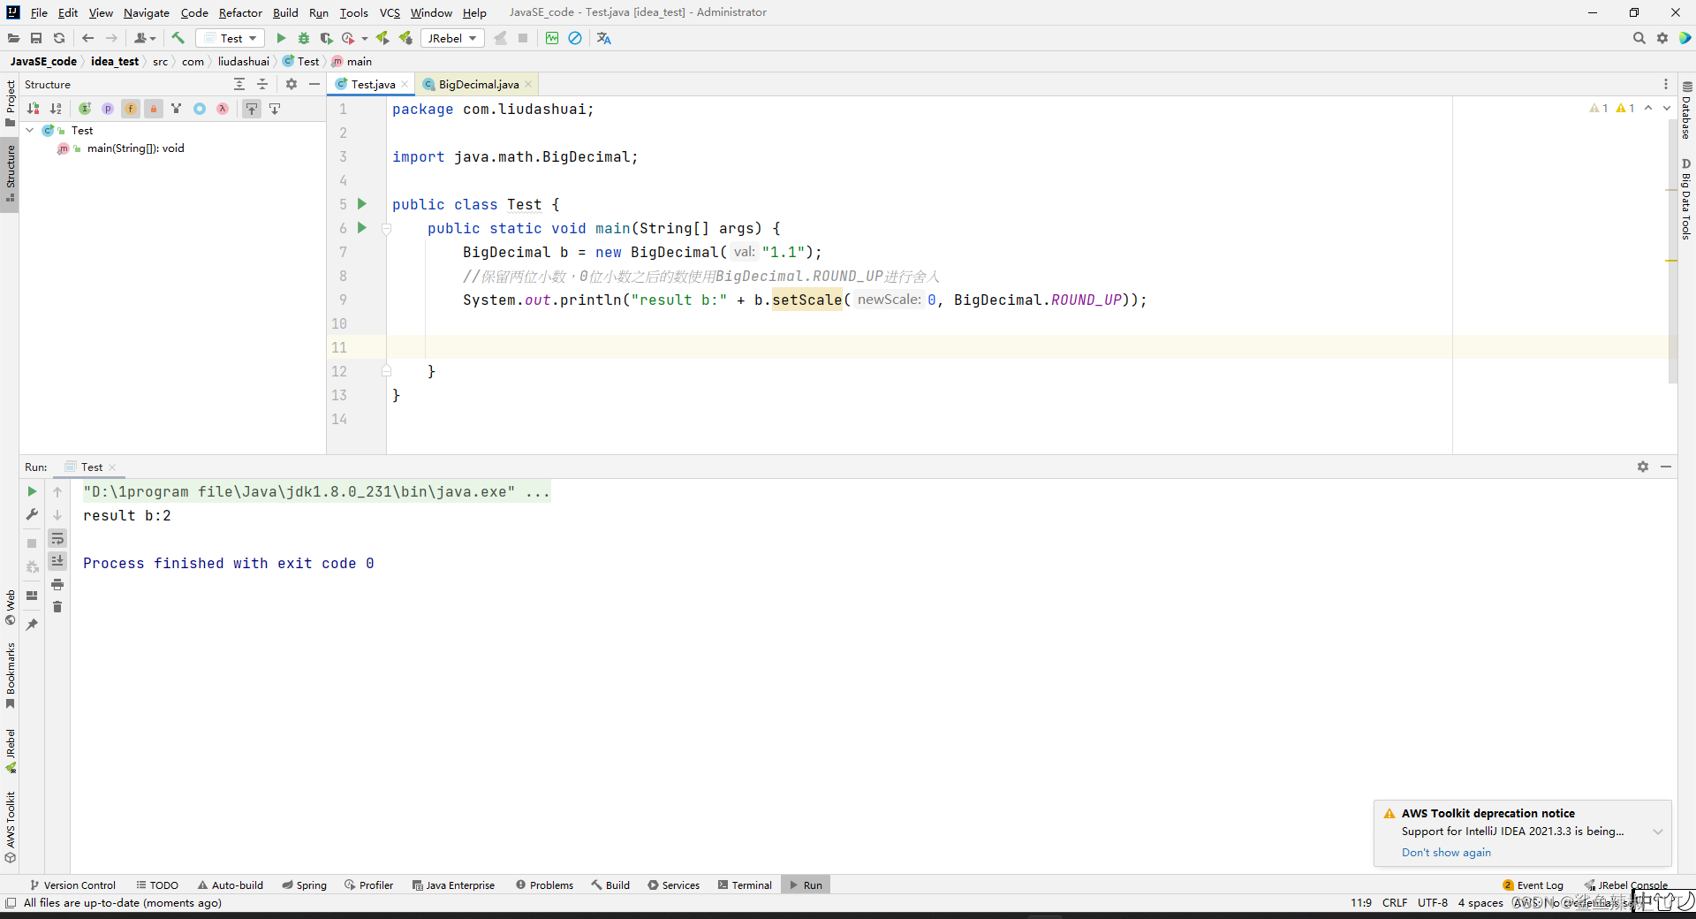Open the Project side panel
This screenshot has width=1696, height=919.
click(x=10, y=103)
